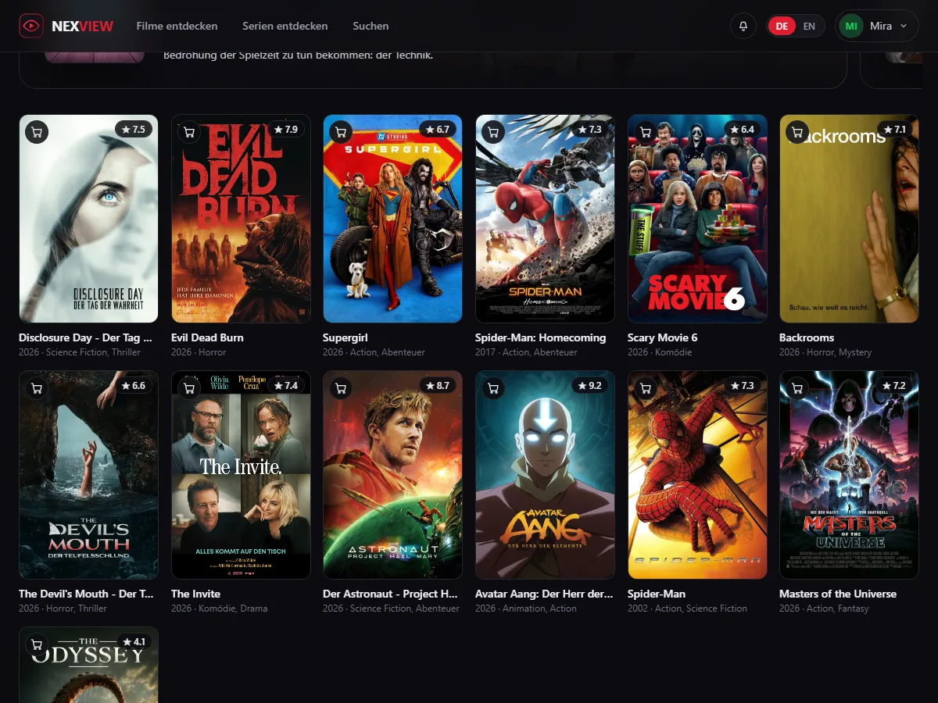The height and width of the screenshot is (703, 938).
Task: Click "2026 · Horror, Mystery" text under Backrooms
Action: click(825, 352)
